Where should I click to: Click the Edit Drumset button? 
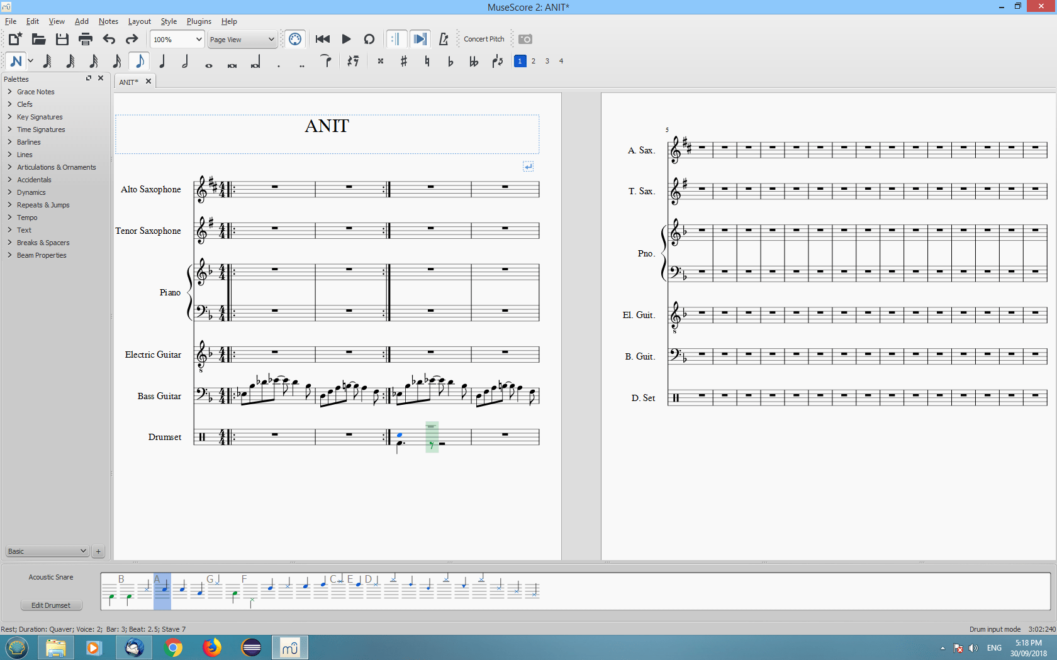[x=51, y=605]
